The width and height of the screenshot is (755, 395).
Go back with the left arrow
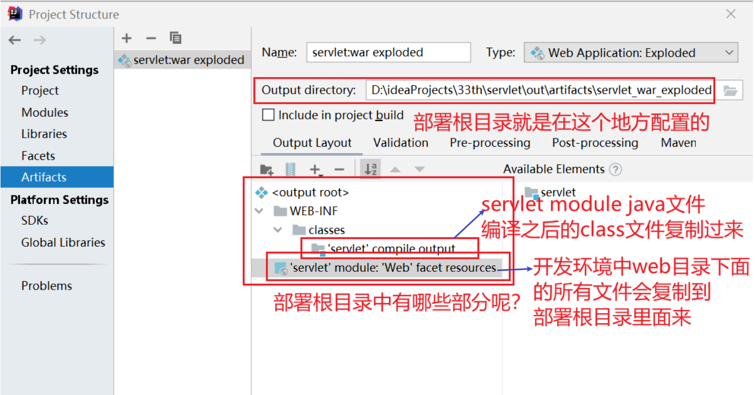point(15,40)
